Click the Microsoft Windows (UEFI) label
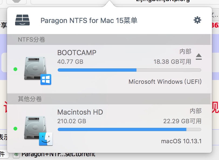Viewport: 219px width, 160px height. point(165,82)
